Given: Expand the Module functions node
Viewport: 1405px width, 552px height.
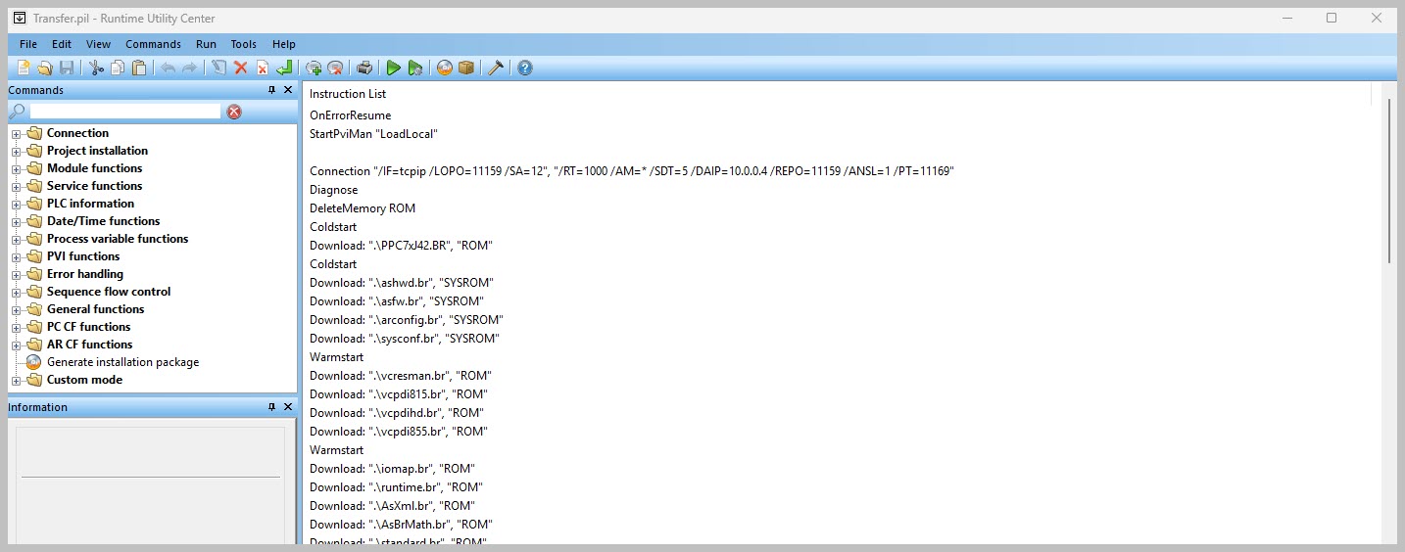Looking at the screenshot, I should click(16, 169).
